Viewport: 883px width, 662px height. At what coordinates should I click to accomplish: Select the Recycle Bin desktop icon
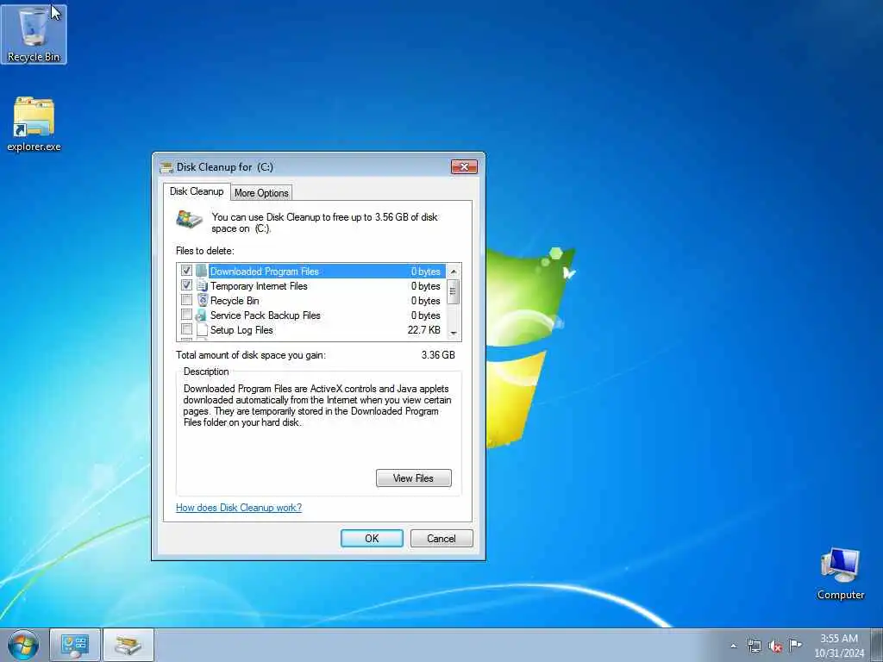34,34
